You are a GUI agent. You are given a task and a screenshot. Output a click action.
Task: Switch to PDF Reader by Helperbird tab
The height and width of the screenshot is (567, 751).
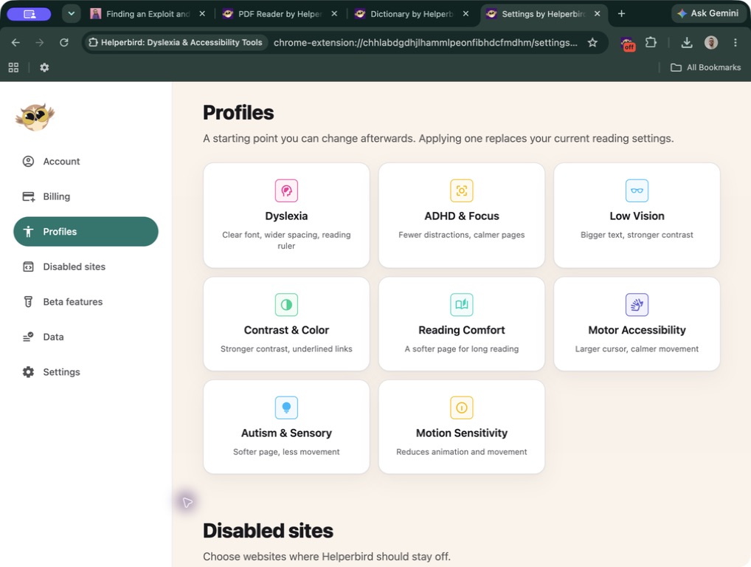[280, 14]
